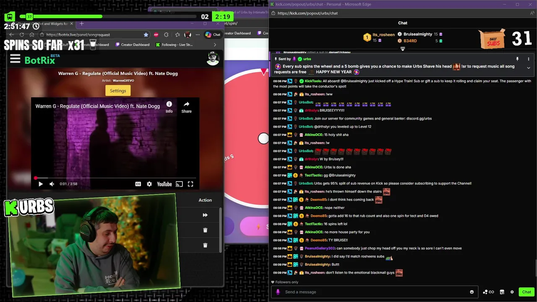Screen dimensions: 537x302
Task: Click the YouTube logo in player
Action: pos(164,184)
